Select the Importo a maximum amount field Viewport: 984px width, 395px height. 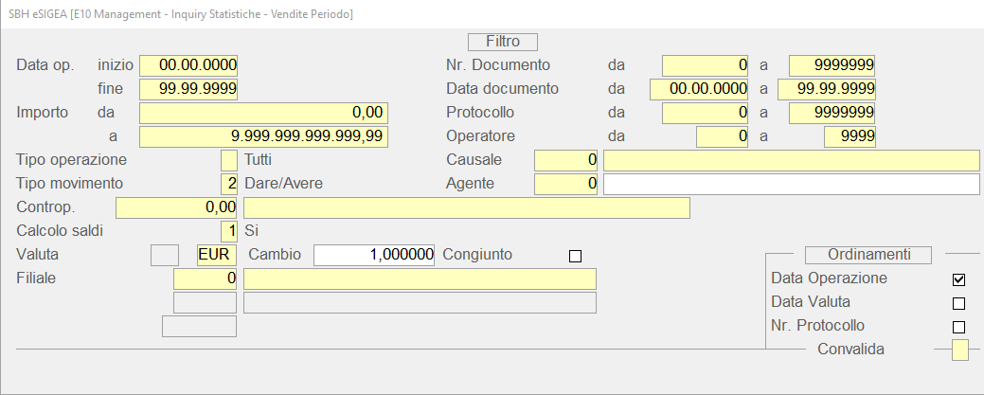pyautogui.click(x=262, y=136)
